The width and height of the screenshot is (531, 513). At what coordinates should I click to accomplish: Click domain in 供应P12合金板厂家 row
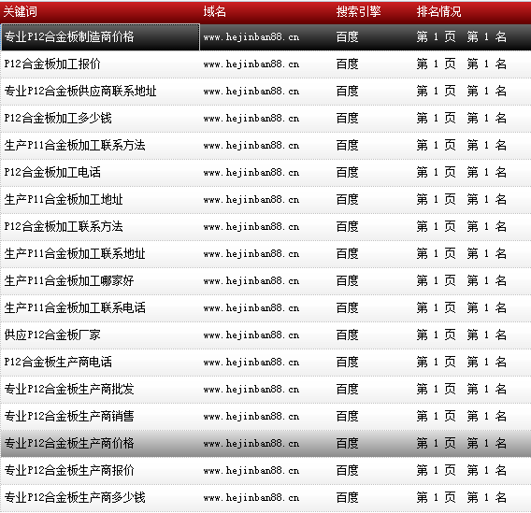click(x=251, y=335)
